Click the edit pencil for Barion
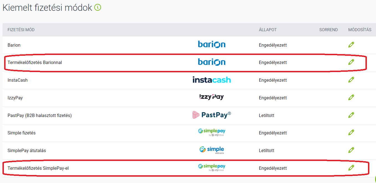Screen dimensions: 376x183 (x=351, y=45)
